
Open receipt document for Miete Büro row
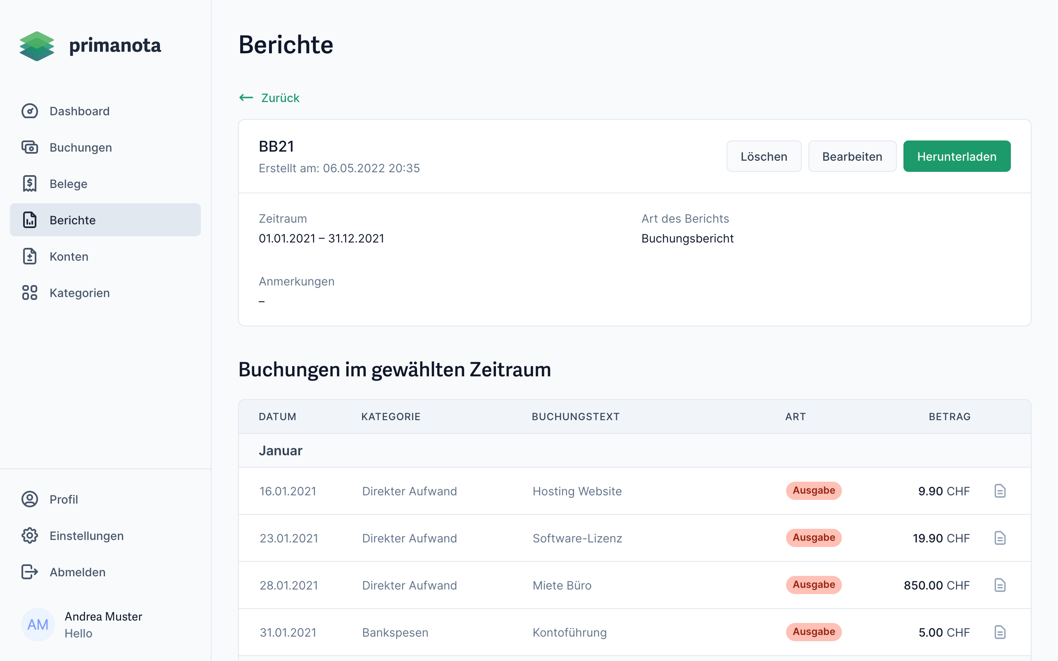1000,585
